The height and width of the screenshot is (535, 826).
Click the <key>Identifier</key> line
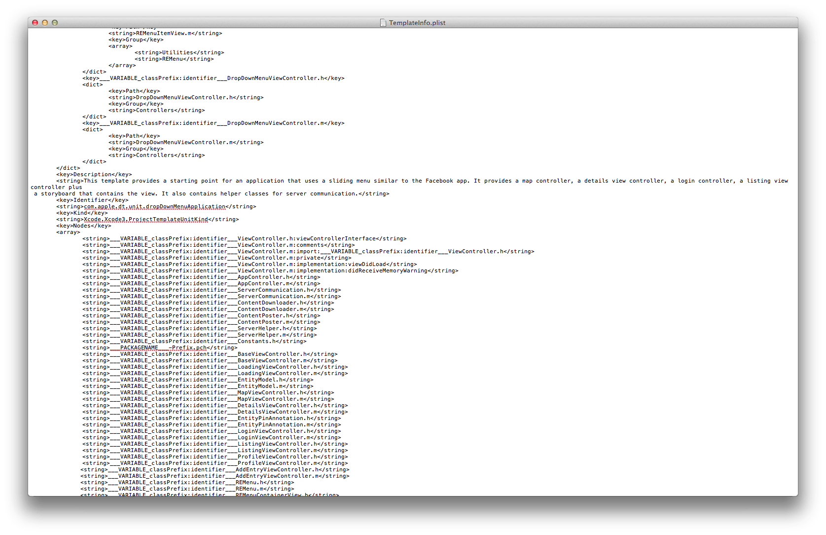(x=92, y=200)
